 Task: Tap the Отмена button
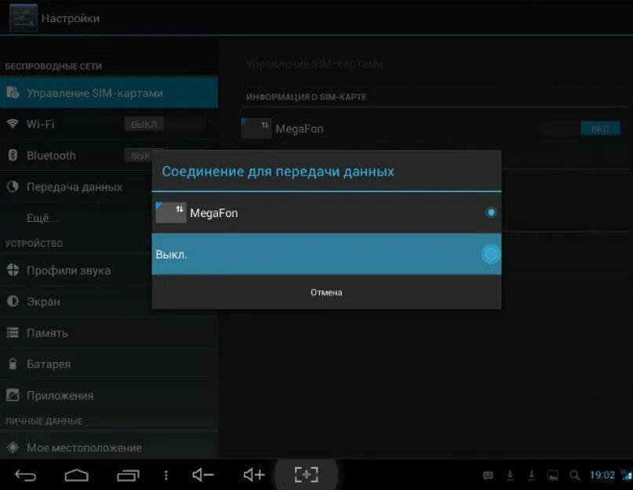tap(326, 292)
